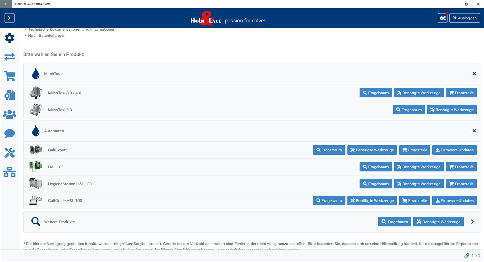
Task: Open the certificate document icon in the sidebar
Action: coord(9,95)
